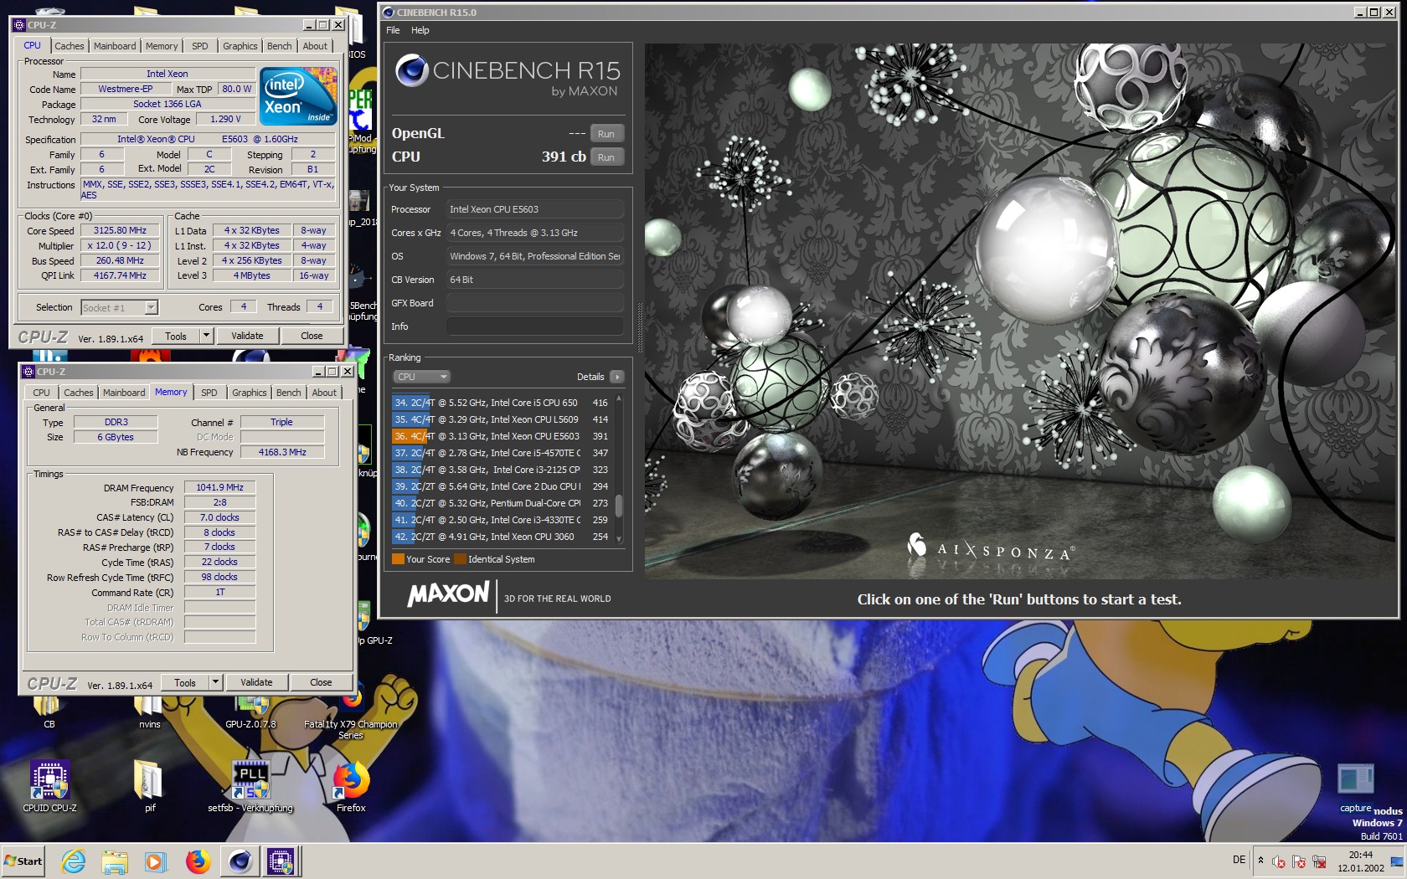The width and height of the screenshot is (1407, 879).
Task: Switch to Cinebench via its taskbar icon
Action: (240, 861)
